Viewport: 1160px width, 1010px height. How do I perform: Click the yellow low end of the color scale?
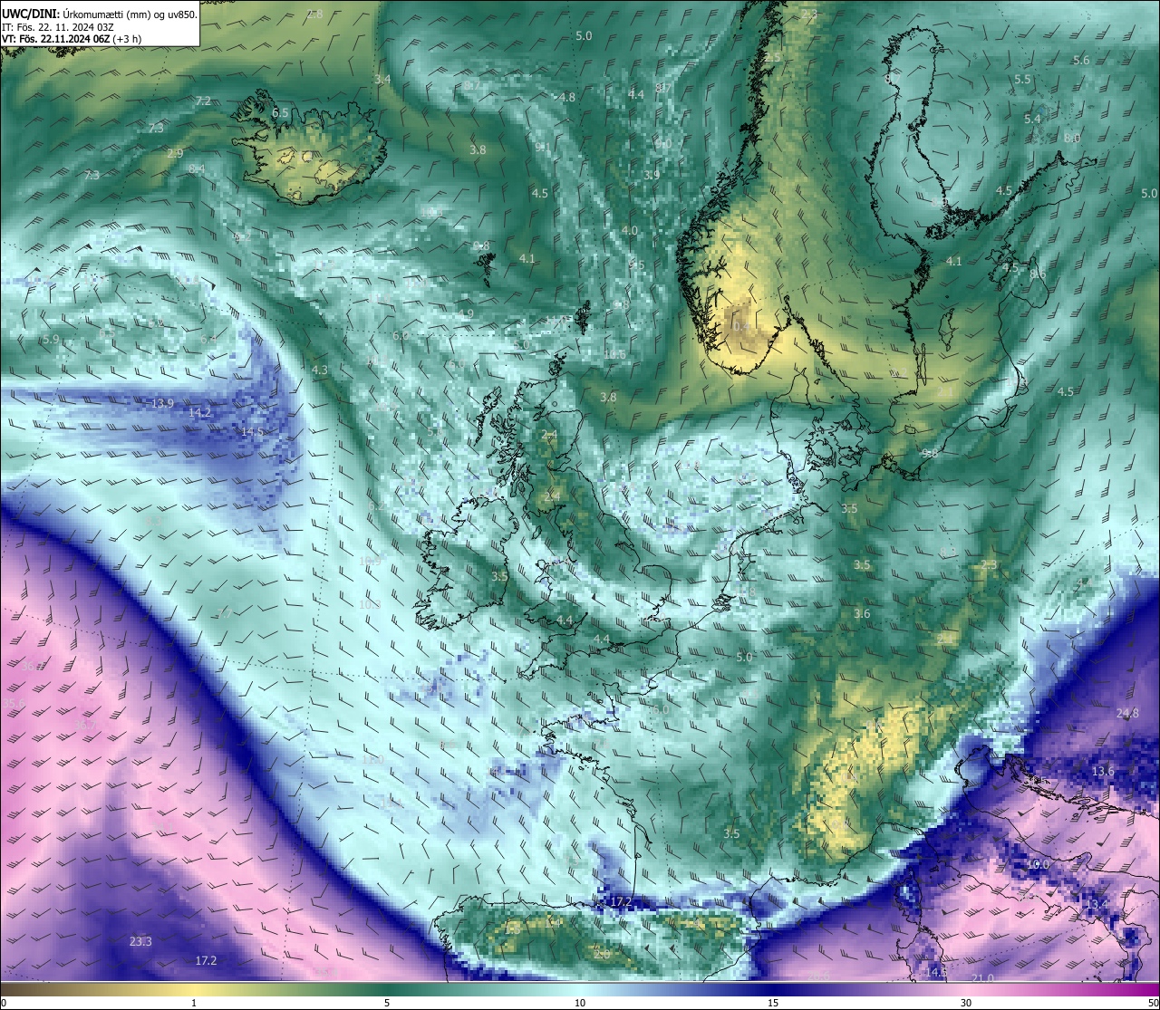point(194,988)
